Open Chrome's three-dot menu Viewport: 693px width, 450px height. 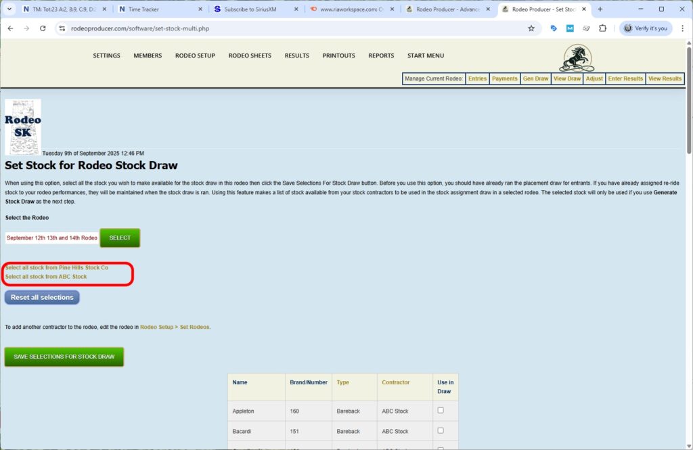coord(684,29)
